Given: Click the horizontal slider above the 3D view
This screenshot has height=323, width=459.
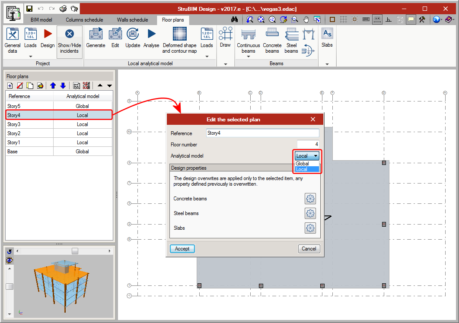Looking at the screenshot, I should [x=75, y=251].
